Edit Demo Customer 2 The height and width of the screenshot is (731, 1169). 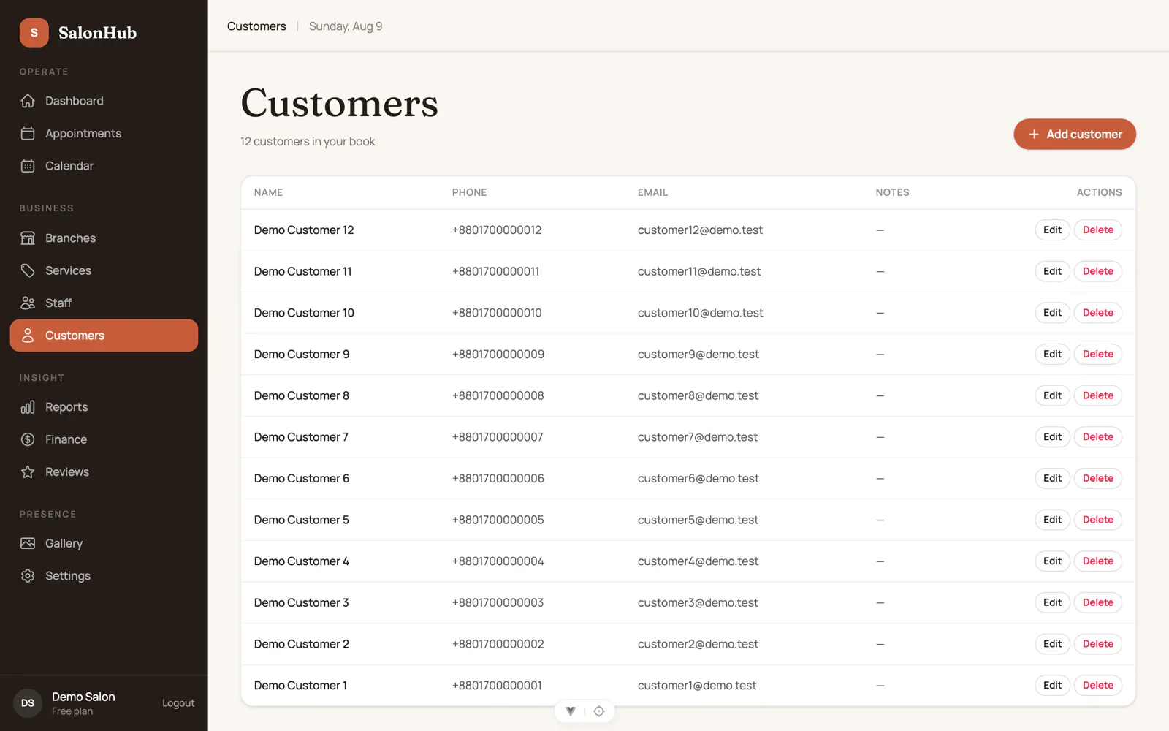pyautogui.click(x=1052, y=644)
